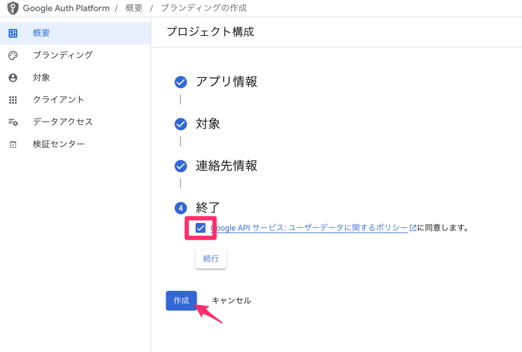Click the 概要 dashboard icon in sidebar
This screenshot has height=352, width=522.
(13, 33)
